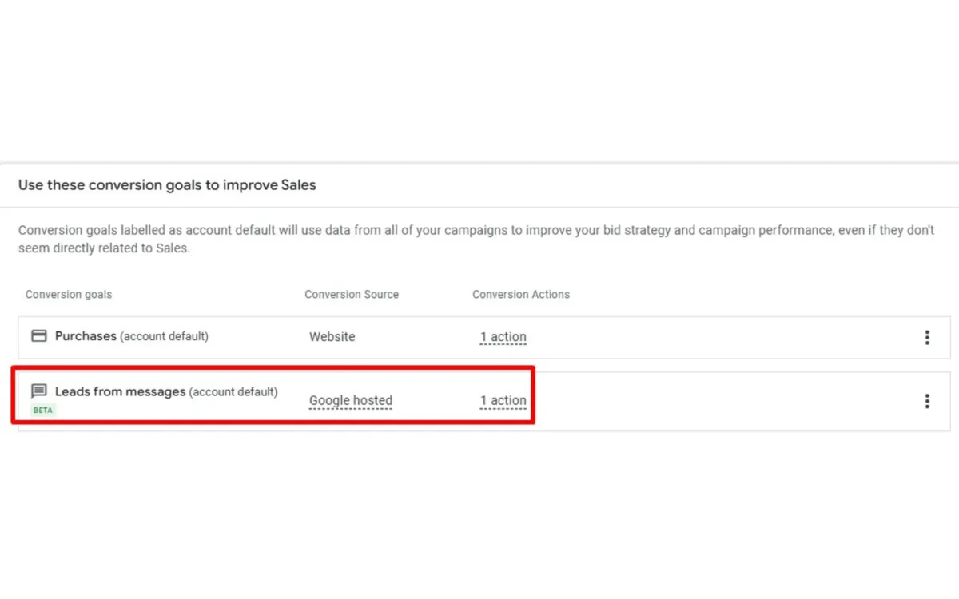Open the three-dot menu for Leads from messages
This screenshot has width=959, height=599.
pos(927,401)
